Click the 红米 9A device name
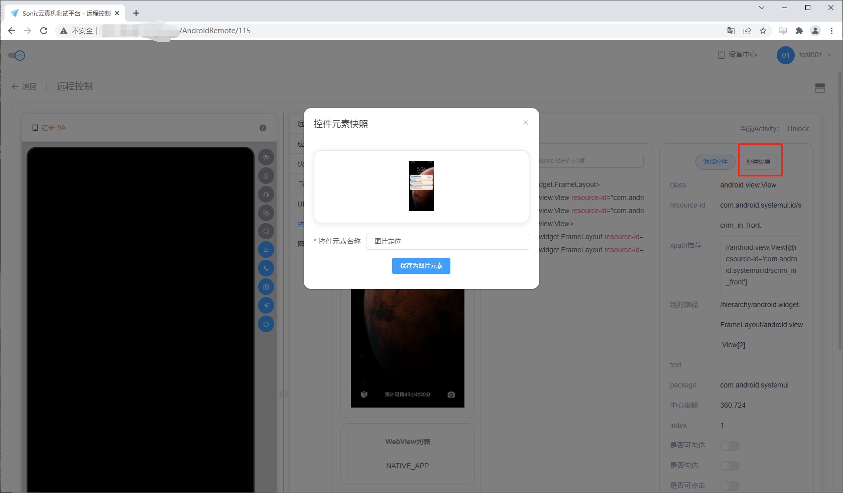 click(53, 128)
